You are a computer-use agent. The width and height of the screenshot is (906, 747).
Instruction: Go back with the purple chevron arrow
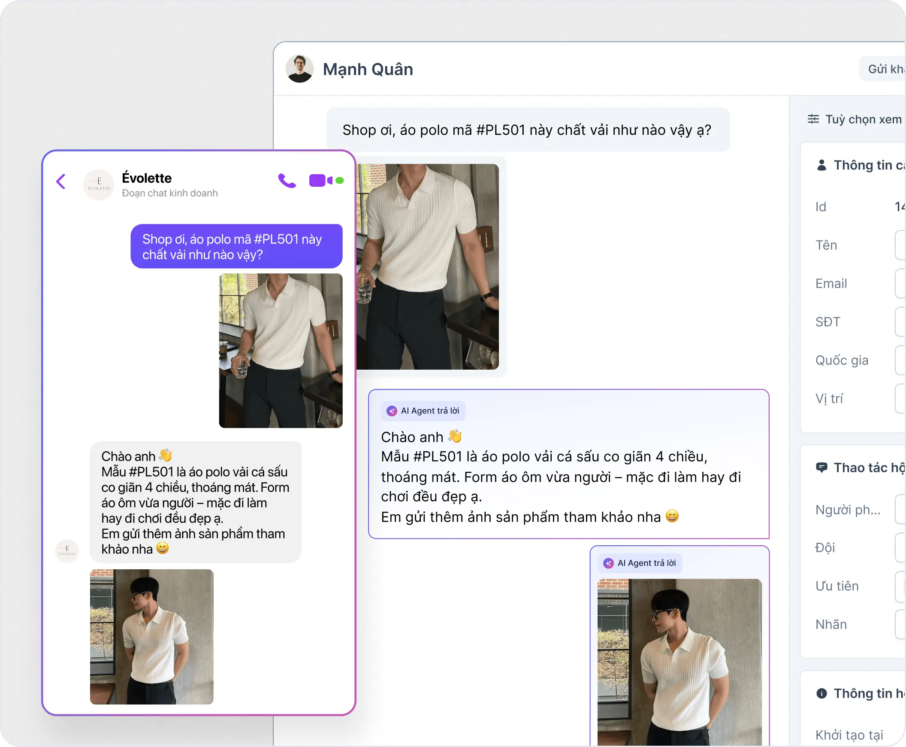61,181
